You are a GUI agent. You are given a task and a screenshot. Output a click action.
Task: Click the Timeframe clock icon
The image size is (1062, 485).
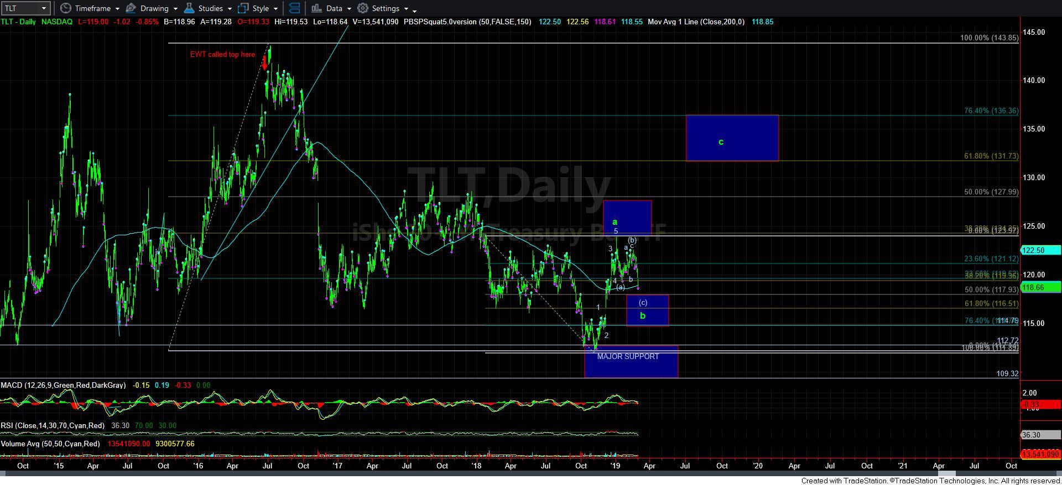pyautogui.click(x=65, y=8)
